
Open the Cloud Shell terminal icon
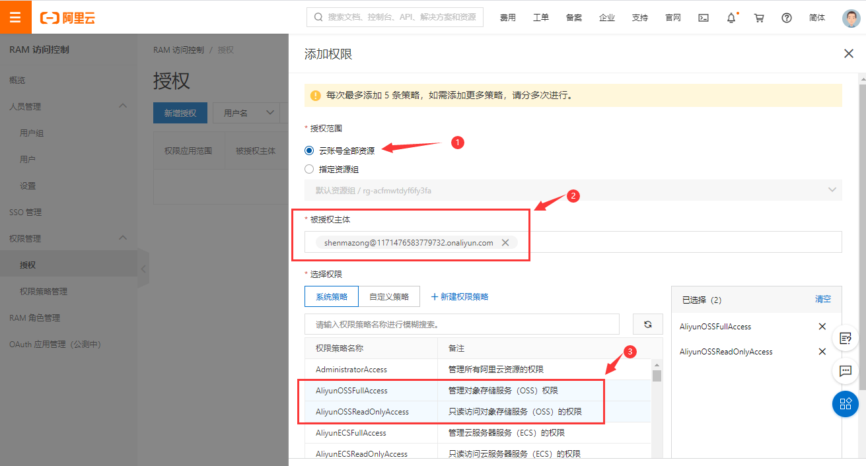coord(704,18)
